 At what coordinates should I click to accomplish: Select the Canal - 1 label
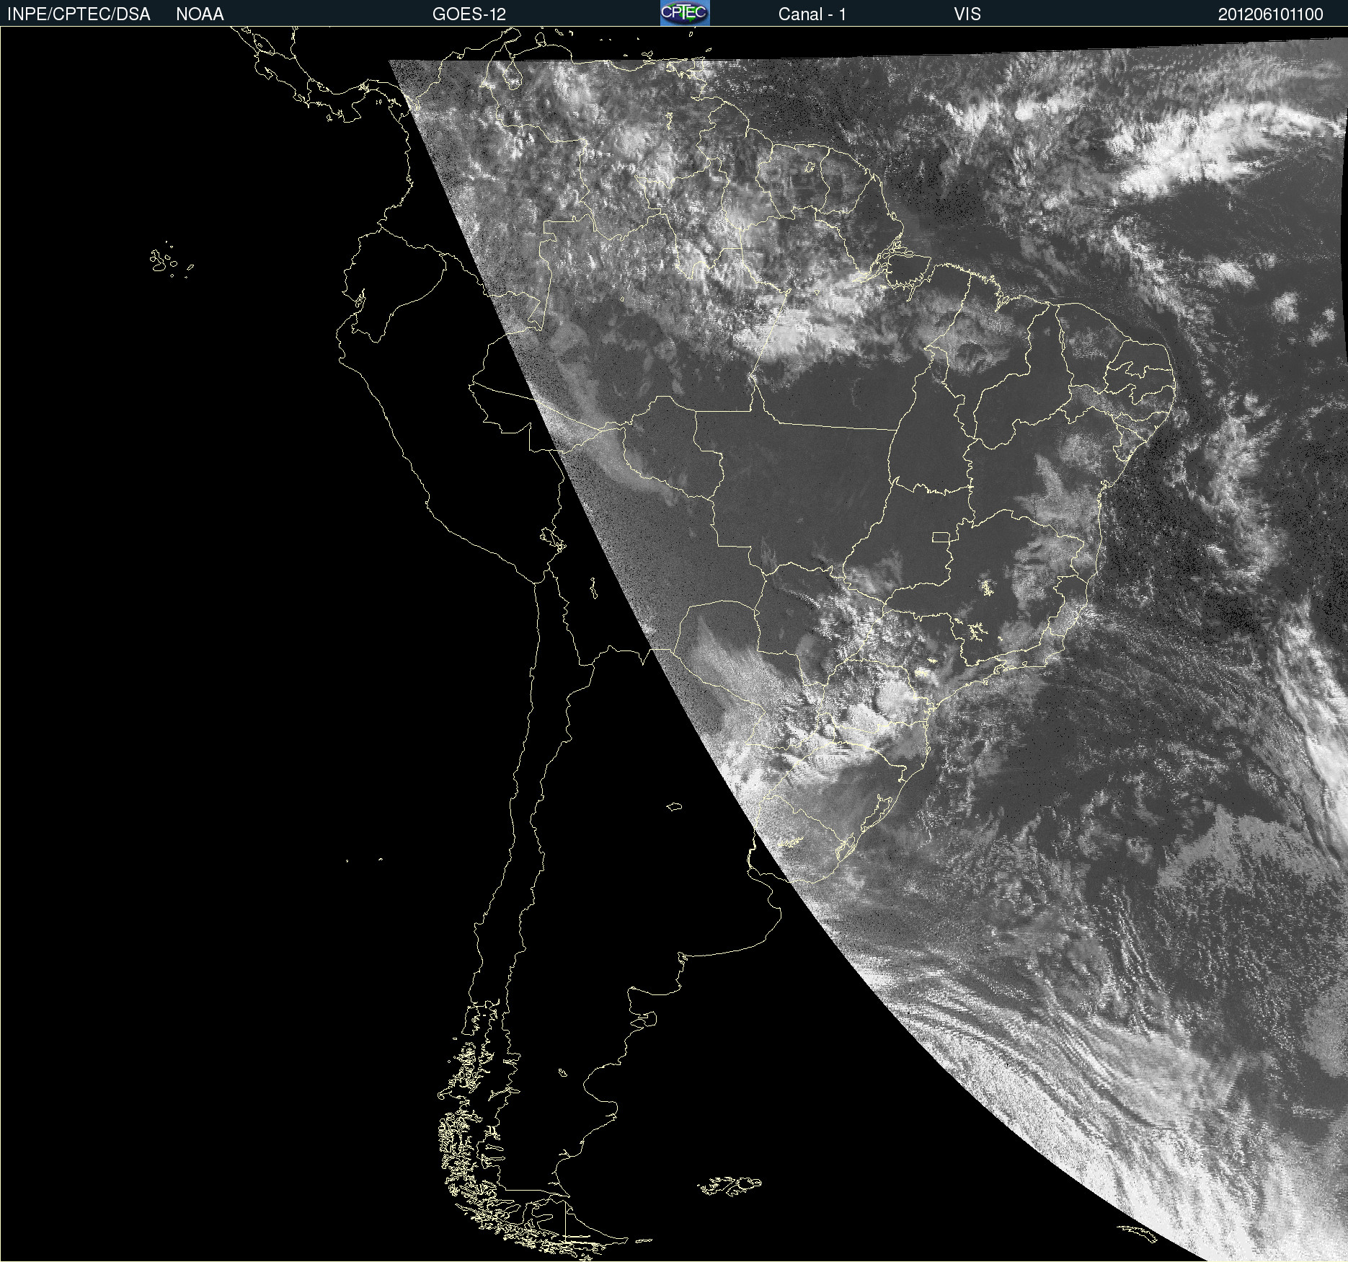(812, 14)
